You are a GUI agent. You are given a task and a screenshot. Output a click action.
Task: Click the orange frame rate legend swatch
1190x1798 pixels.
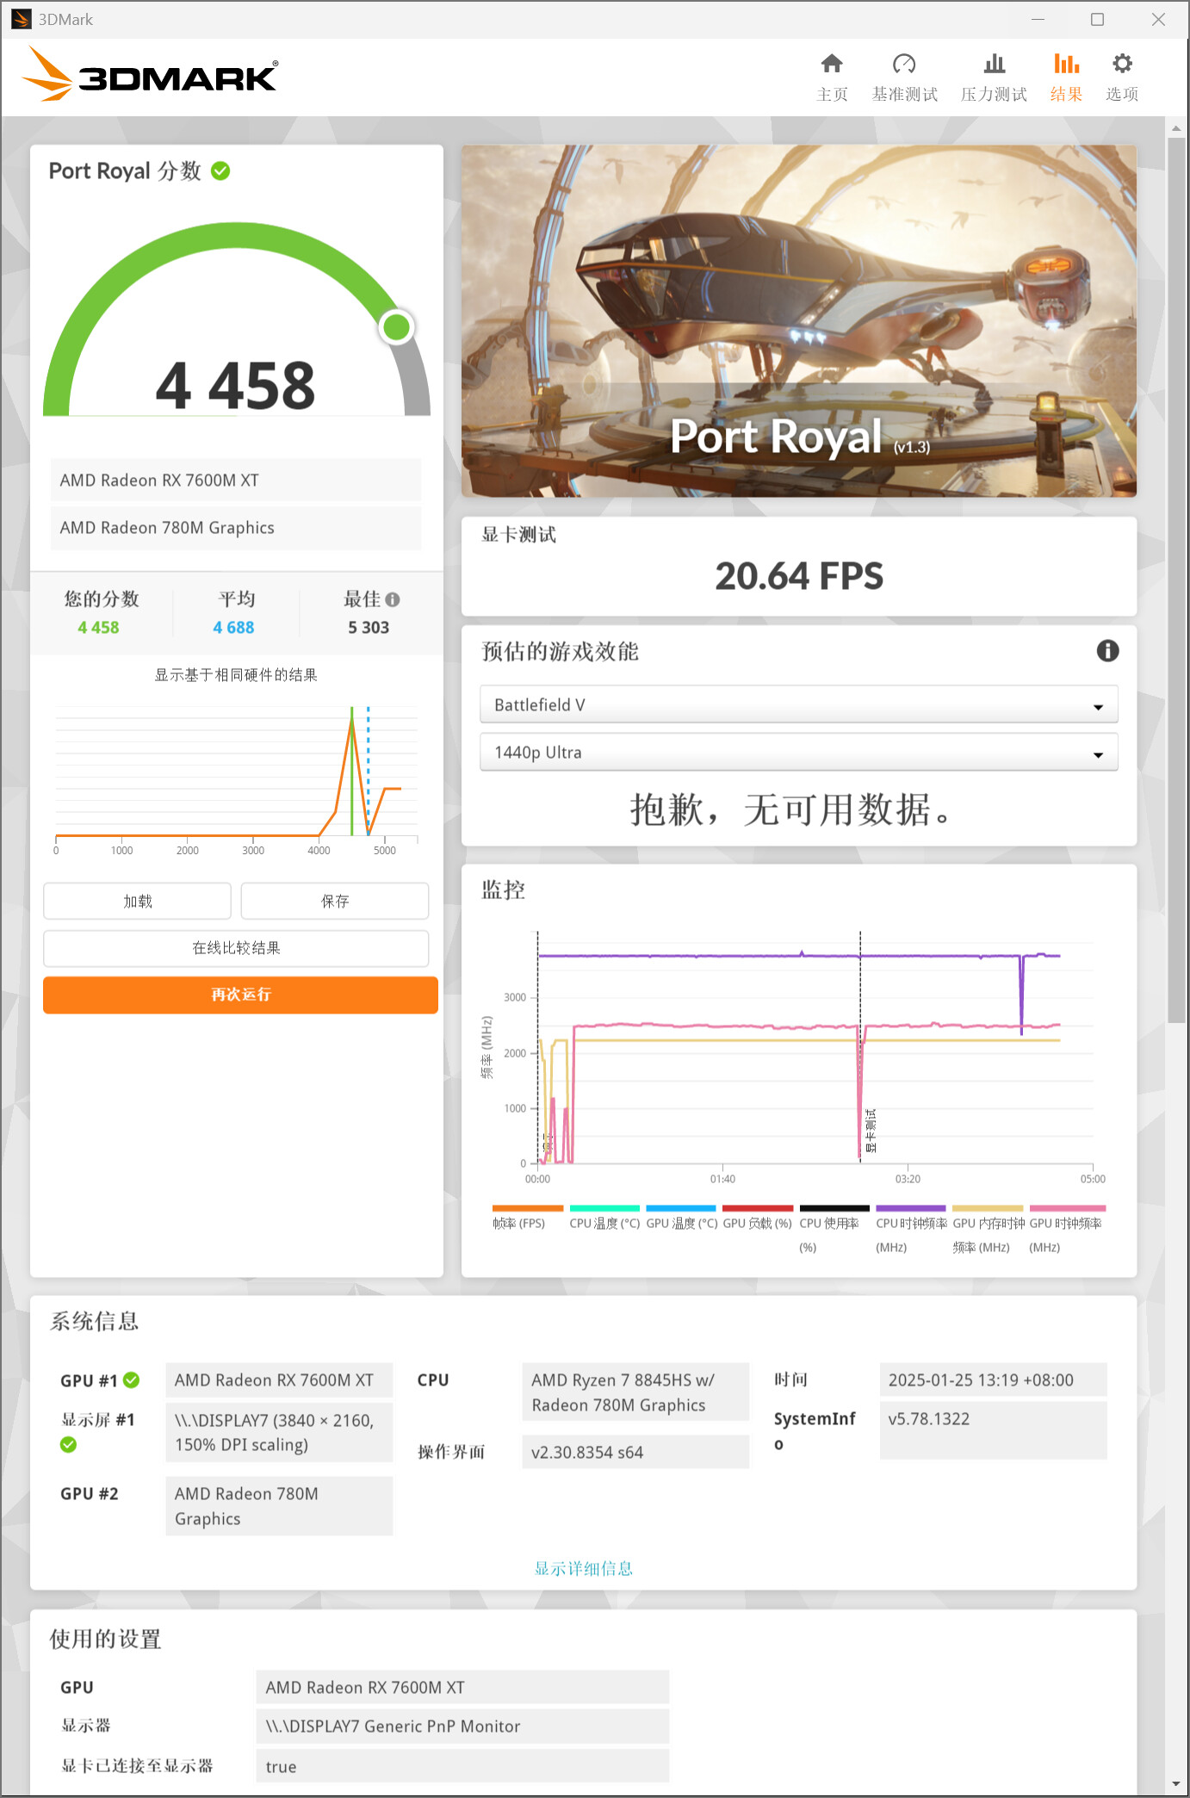tap(527, 1209)
